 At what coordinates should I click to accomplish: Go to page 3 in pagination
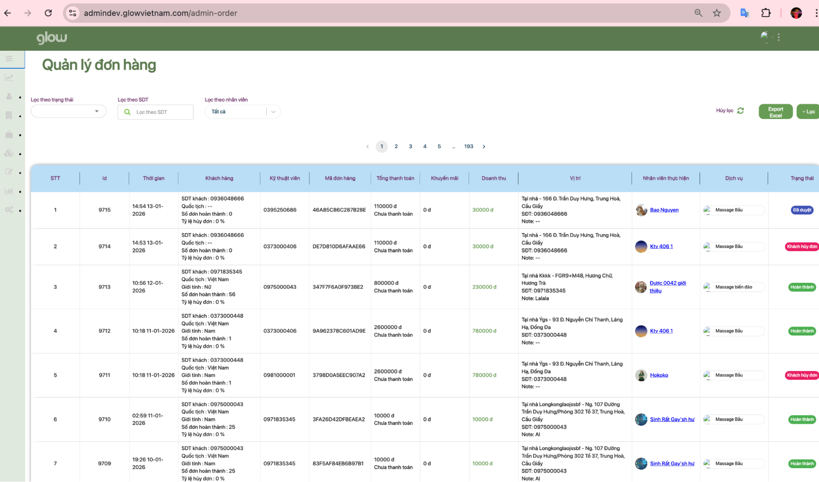coord(410,146)
